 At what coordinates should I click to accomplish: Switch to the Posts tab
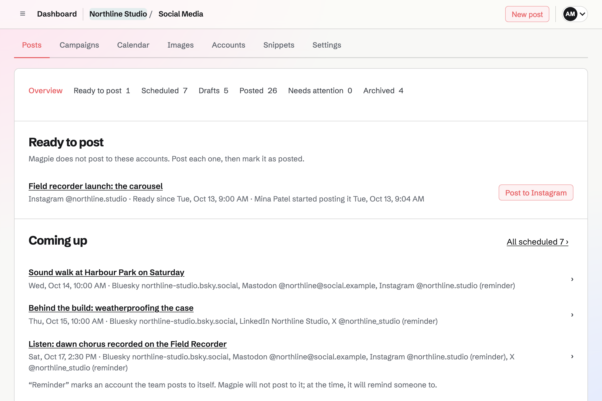point(32,45)
